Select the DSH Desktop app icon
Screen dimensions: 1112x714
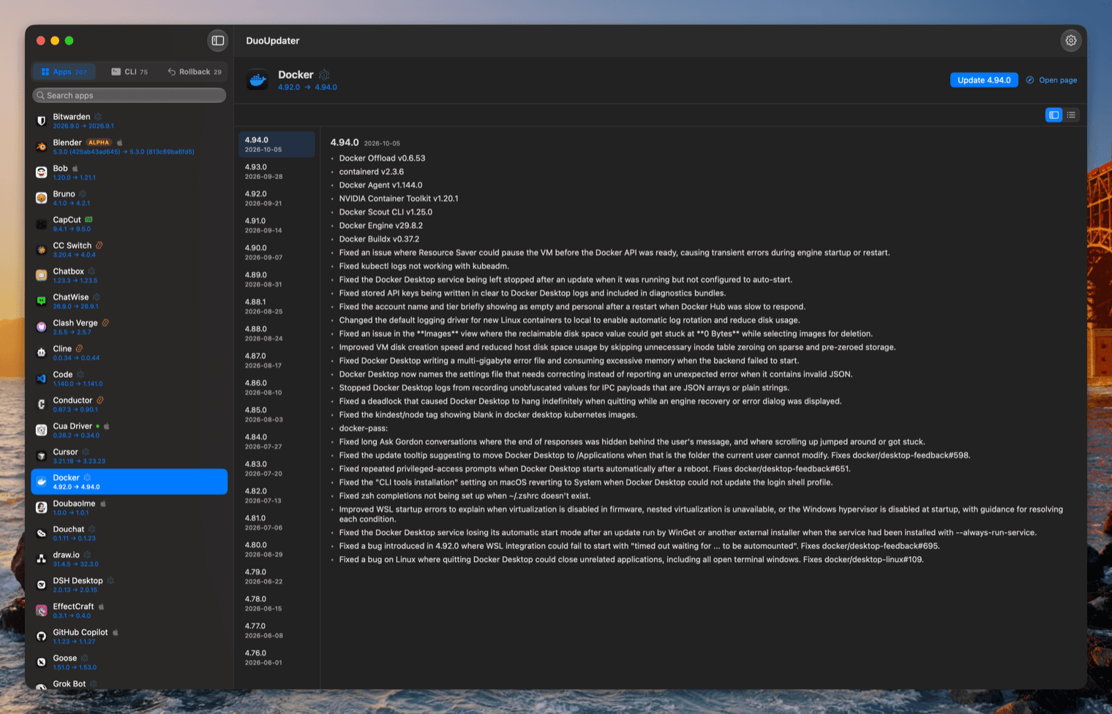(42, 585)
